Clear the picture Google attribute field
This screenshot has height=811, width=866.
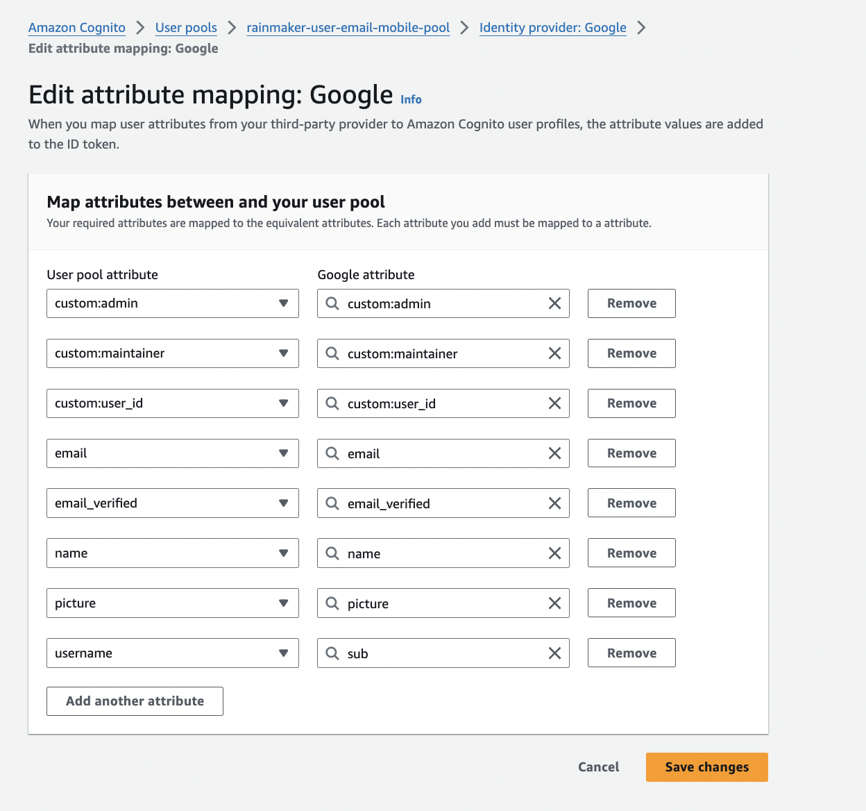554,603
